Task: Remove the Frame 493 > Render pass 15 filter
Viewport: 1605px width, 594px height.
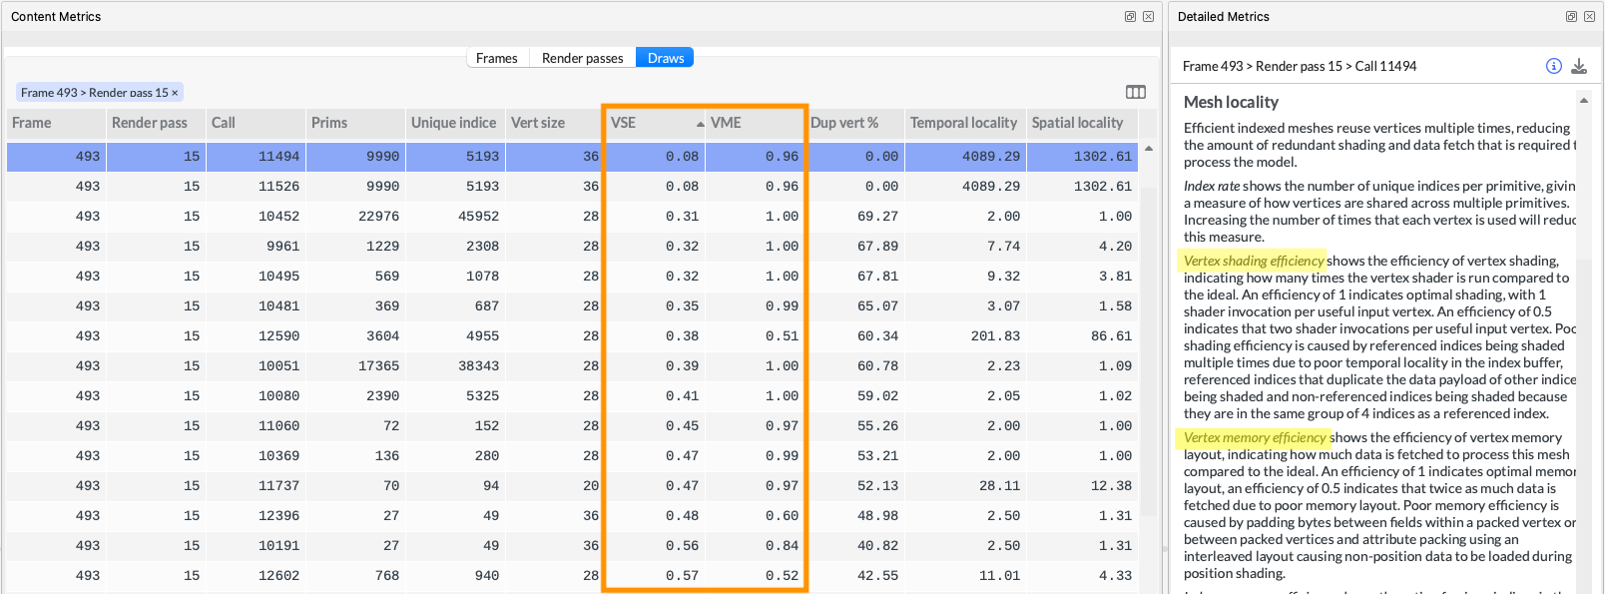Action: 175,93
